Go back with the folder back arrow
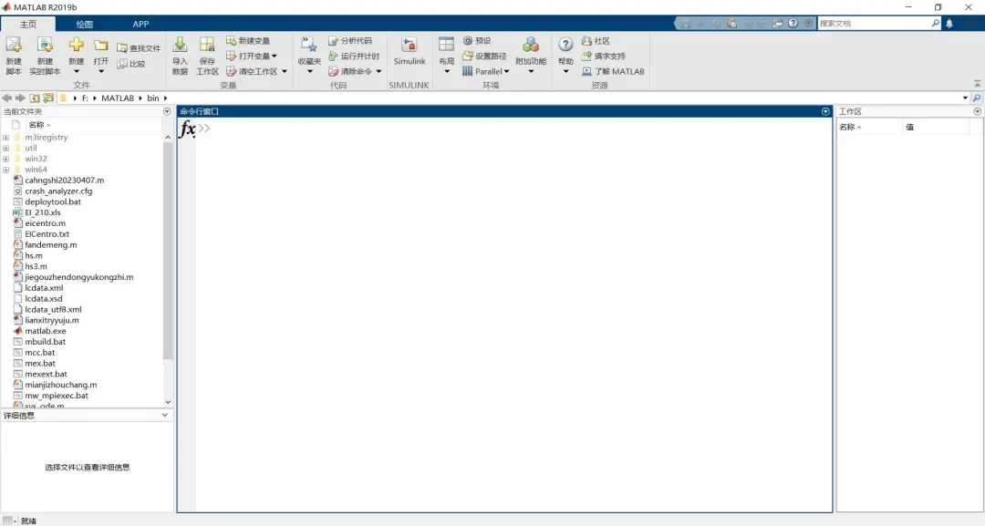This screenshot has width=985, height=526. click(7, 98)
